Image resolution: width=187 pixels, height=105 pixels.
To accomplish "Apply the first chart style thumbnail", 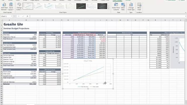I will (x=28, y=6).
